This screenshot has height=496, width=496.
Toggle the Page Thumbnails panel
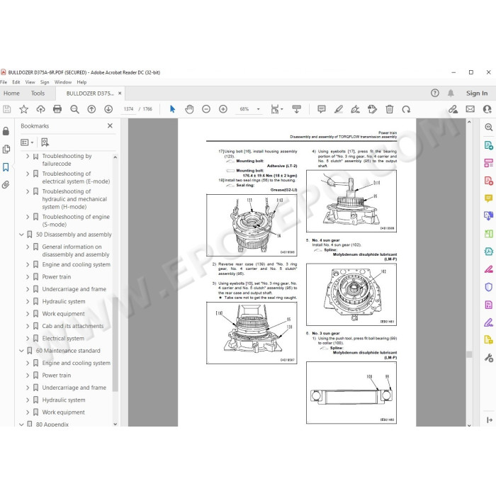6,149
